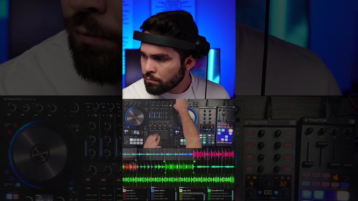The image size is (358, 201).
Task: Expand the ClosedHH slot page triangle
Action: 232,200
